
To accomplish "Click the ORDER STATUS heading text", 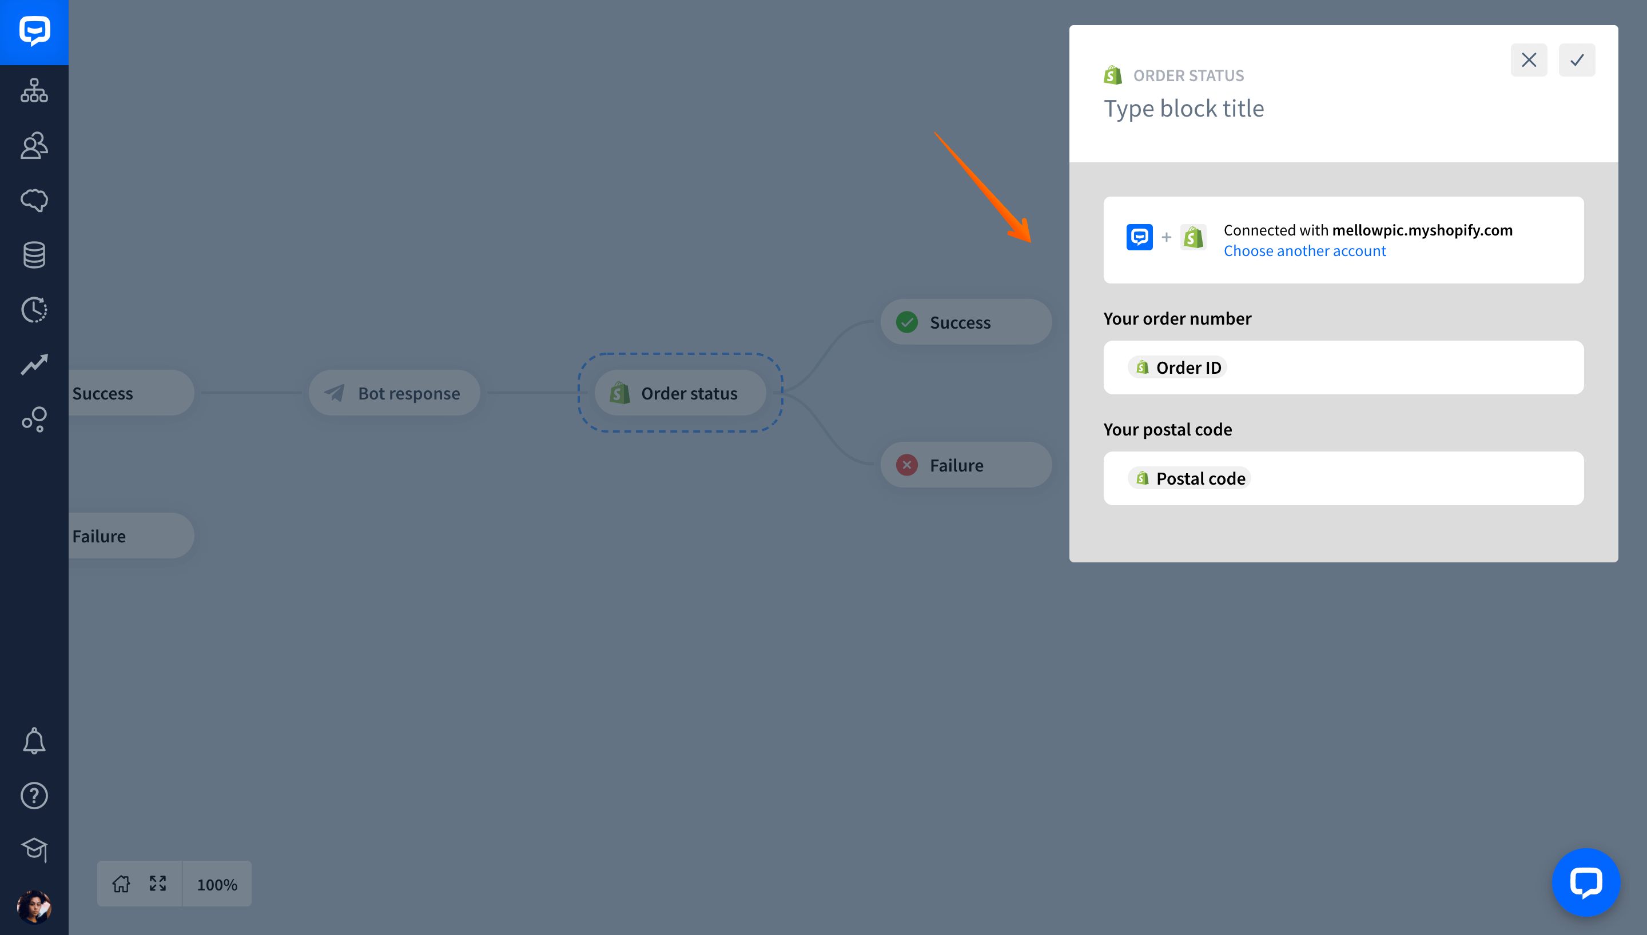I will pos(1188,75).
